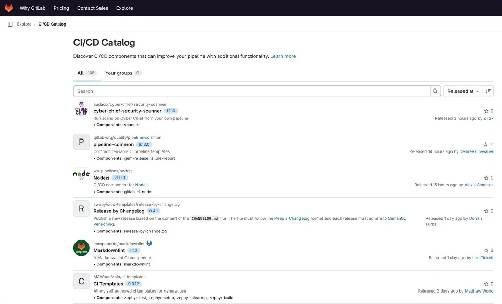Follow the Learn more link
Image resolution: width=502 pixels, height=304 pixels.
click(283, 56)
